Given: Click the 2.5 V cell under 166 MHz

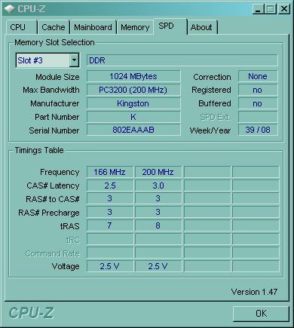Looking at the screenshot, I should pos(110,266).
